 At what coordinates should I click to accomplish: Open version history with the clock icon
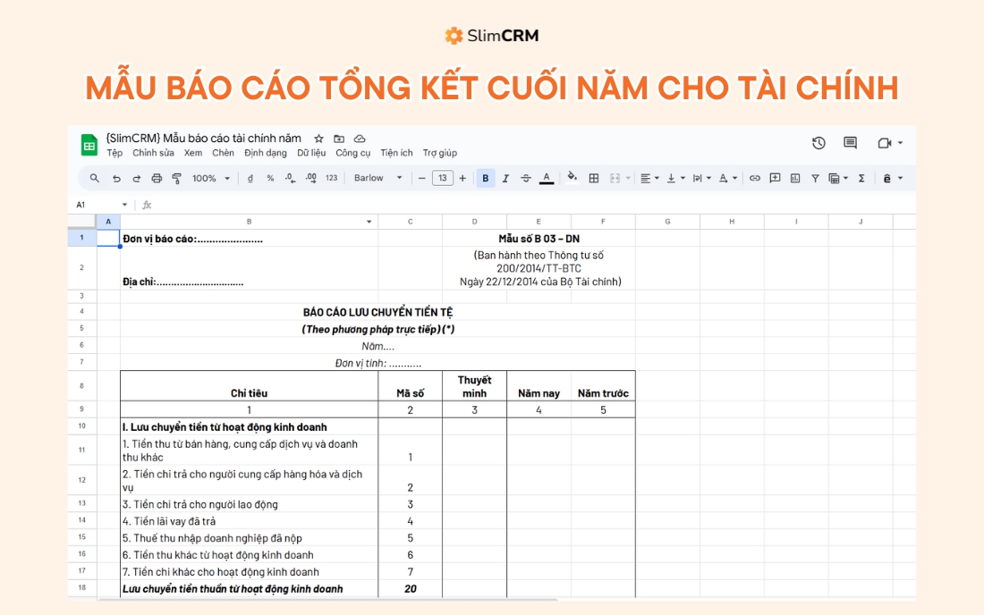coord(819,142)
